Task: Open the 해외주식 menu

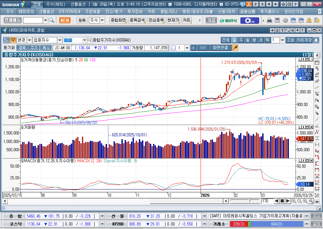Action: pyautogui.click(x=26, y=11)
